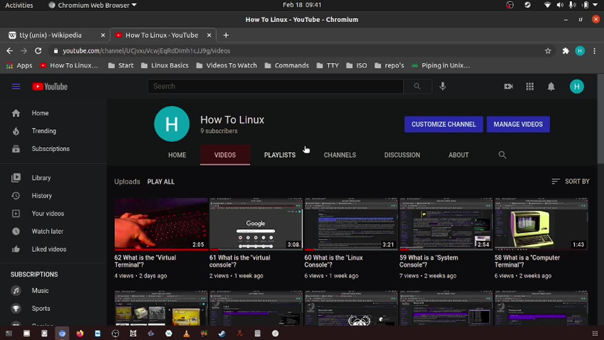
Task: Open the repo's bookmarks folder
Action: point(389,66)
